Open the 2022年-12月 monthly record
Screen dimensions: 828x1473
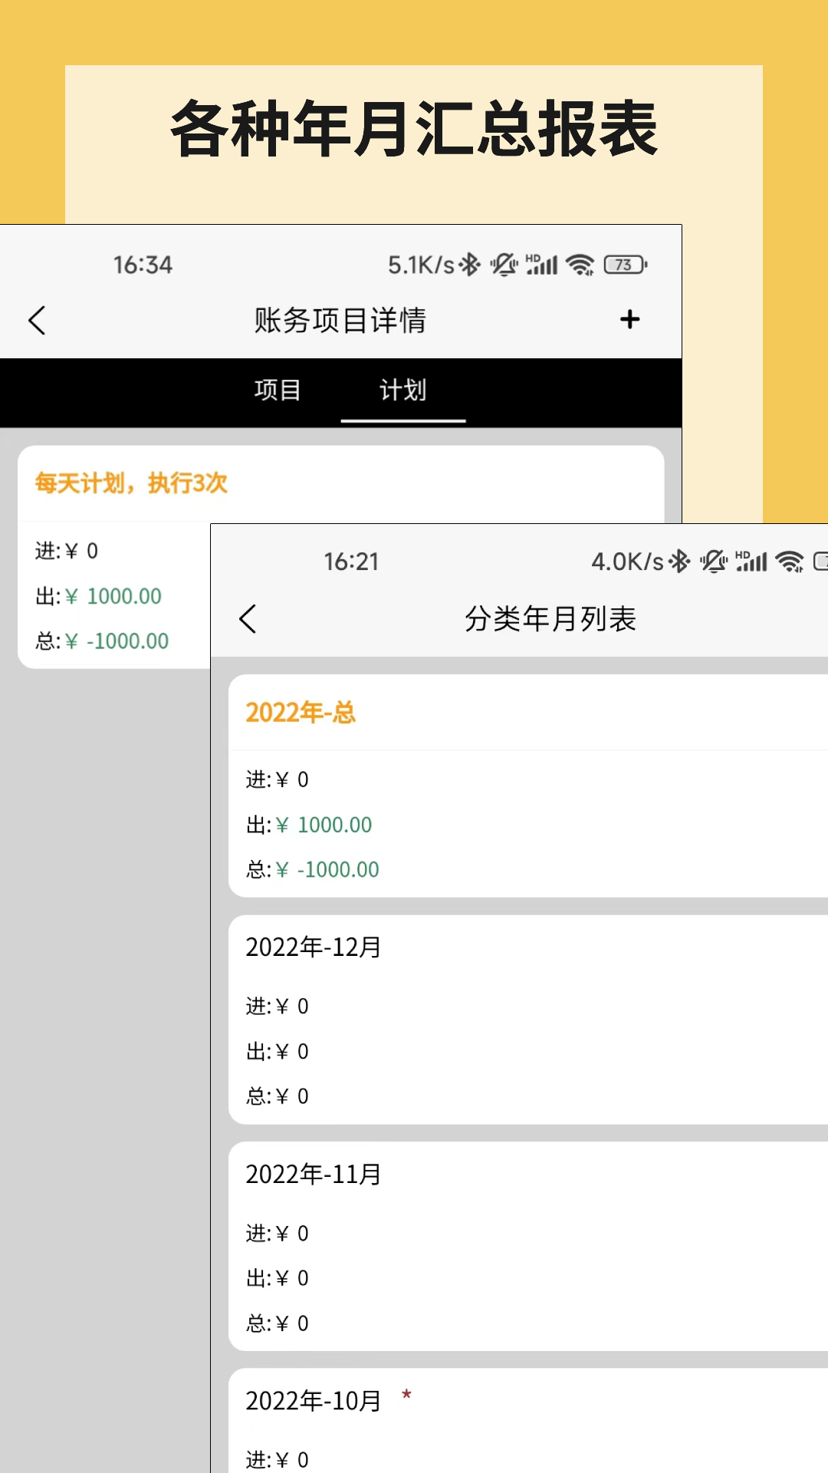point(313,947)
